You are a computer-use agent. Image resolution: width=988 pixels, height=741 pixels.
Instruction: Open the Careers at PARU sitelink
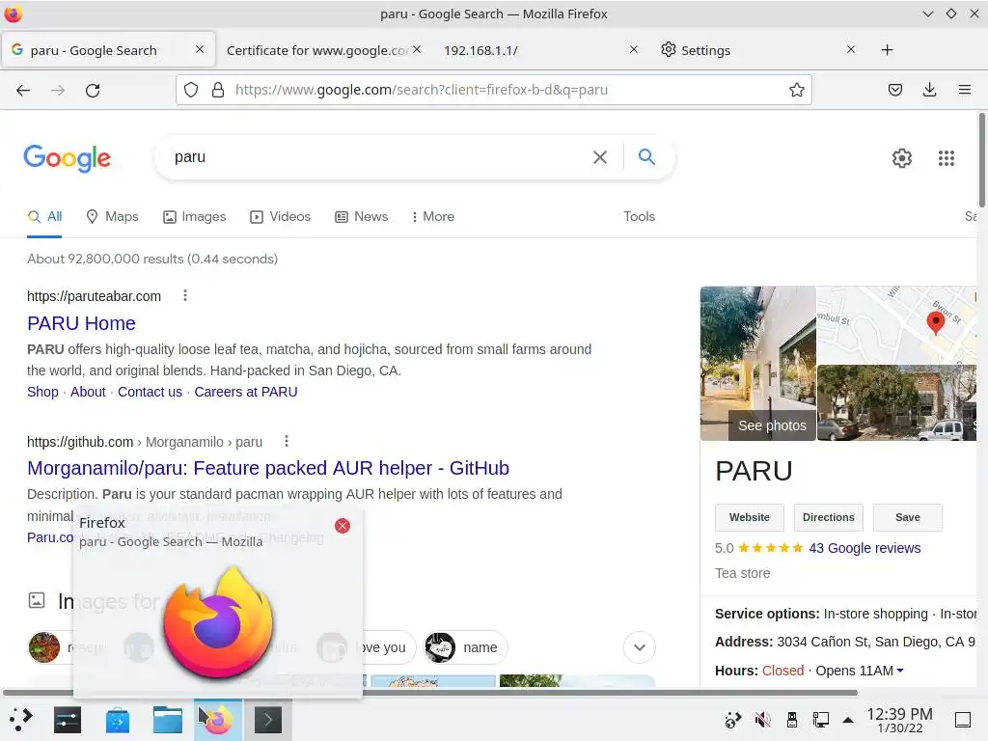click(246, 392)
